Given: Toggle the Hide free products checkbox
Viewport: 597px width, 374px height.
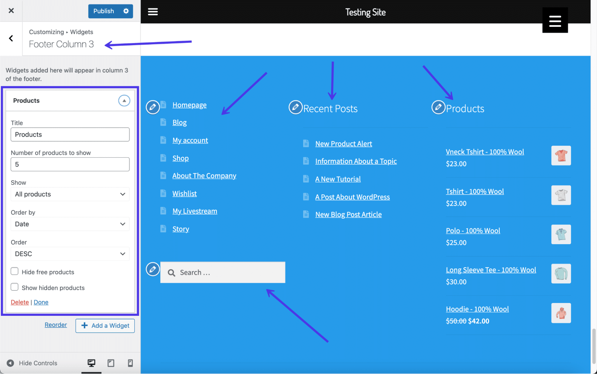Looking at the screenshot, I should click(14, 272).
